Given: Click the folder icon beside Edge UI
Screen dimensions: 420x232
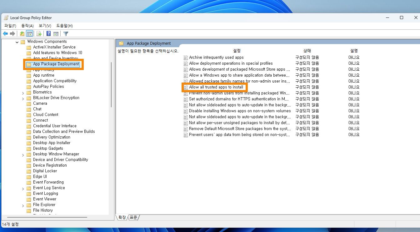Looking at the screenshot, I should coord(29,177).
